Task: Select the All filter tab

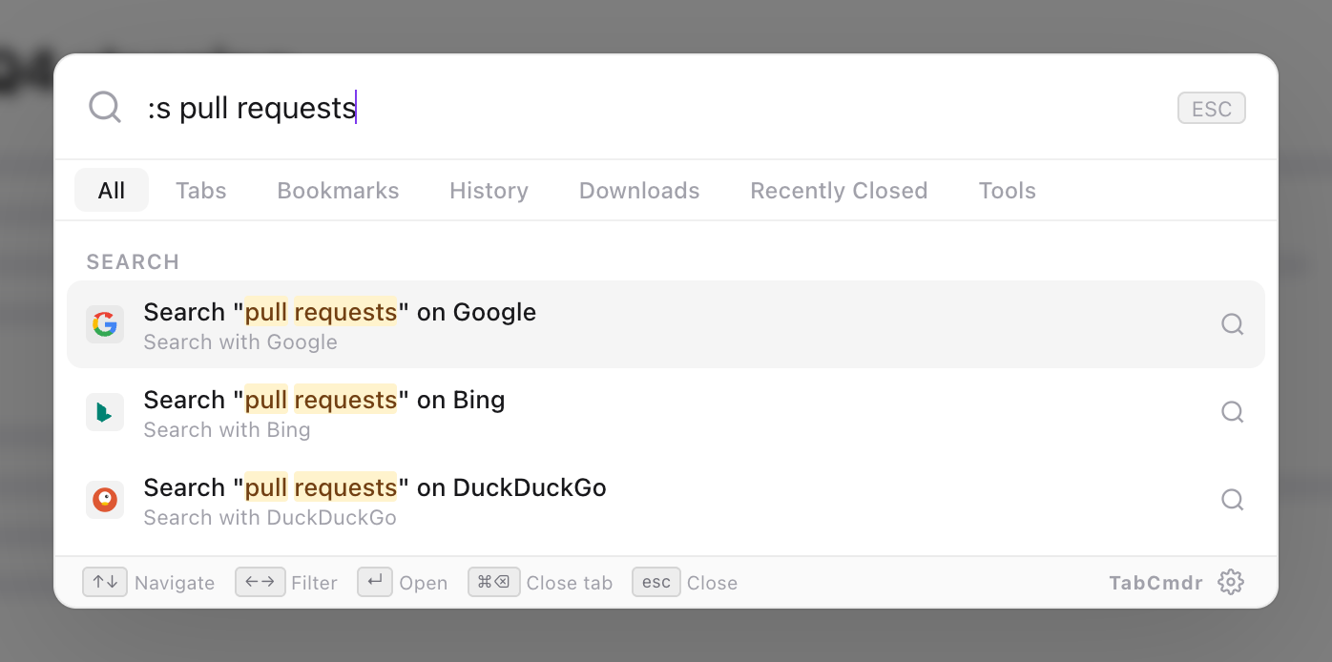Action: click(x=112, y=190)
